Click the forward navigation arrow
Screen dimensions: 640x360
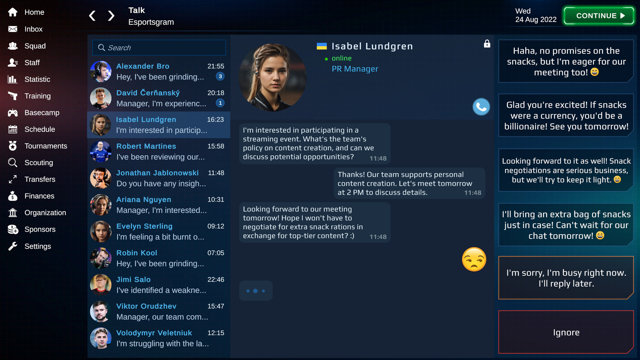coord(111,16)
